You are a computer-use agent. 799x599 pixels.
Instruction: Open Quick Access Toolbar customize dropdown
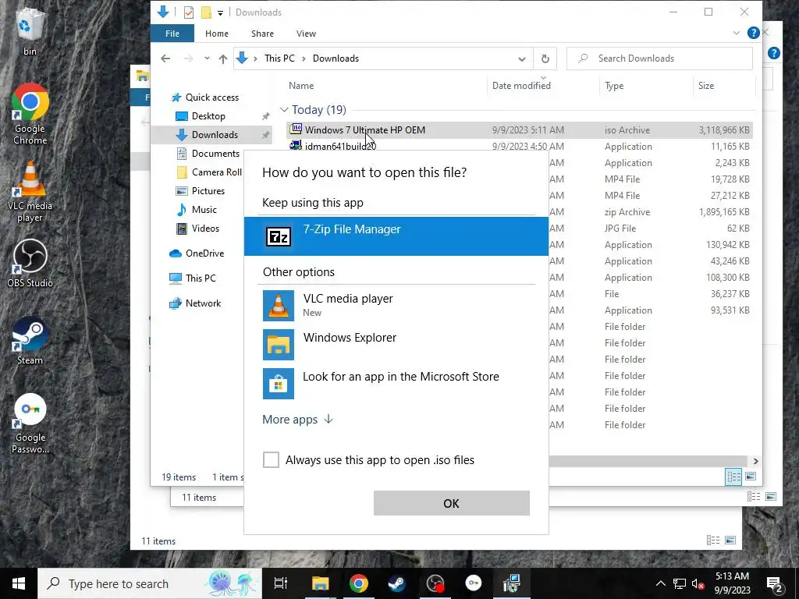[x=220, y=12]
